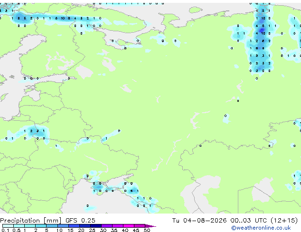Click the legend swatch between 0.5 and 1
Viewport: 301px width, 232px height.
[19, 226]
